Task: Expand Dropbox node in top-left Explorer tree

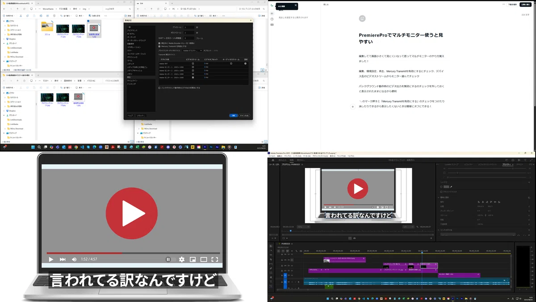Action: [4, 39]
